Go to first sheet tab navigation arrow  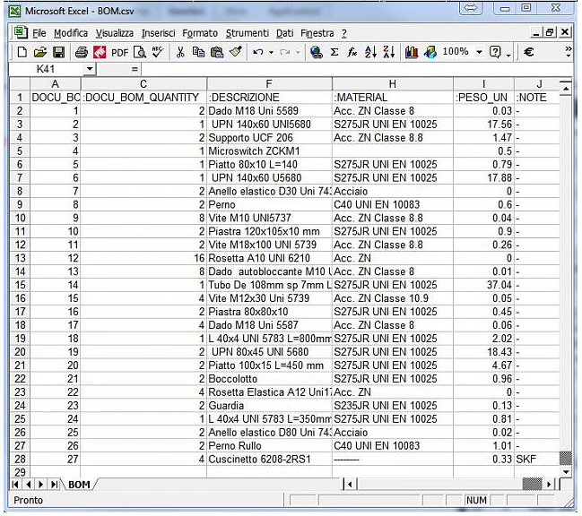(x=15, y=485)
